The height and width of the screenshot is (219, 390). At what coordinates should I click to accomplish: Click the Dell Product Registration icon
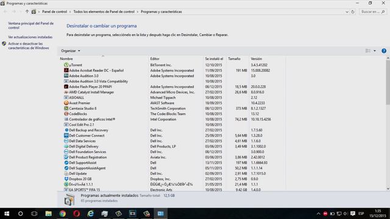[x=66, y=157]
